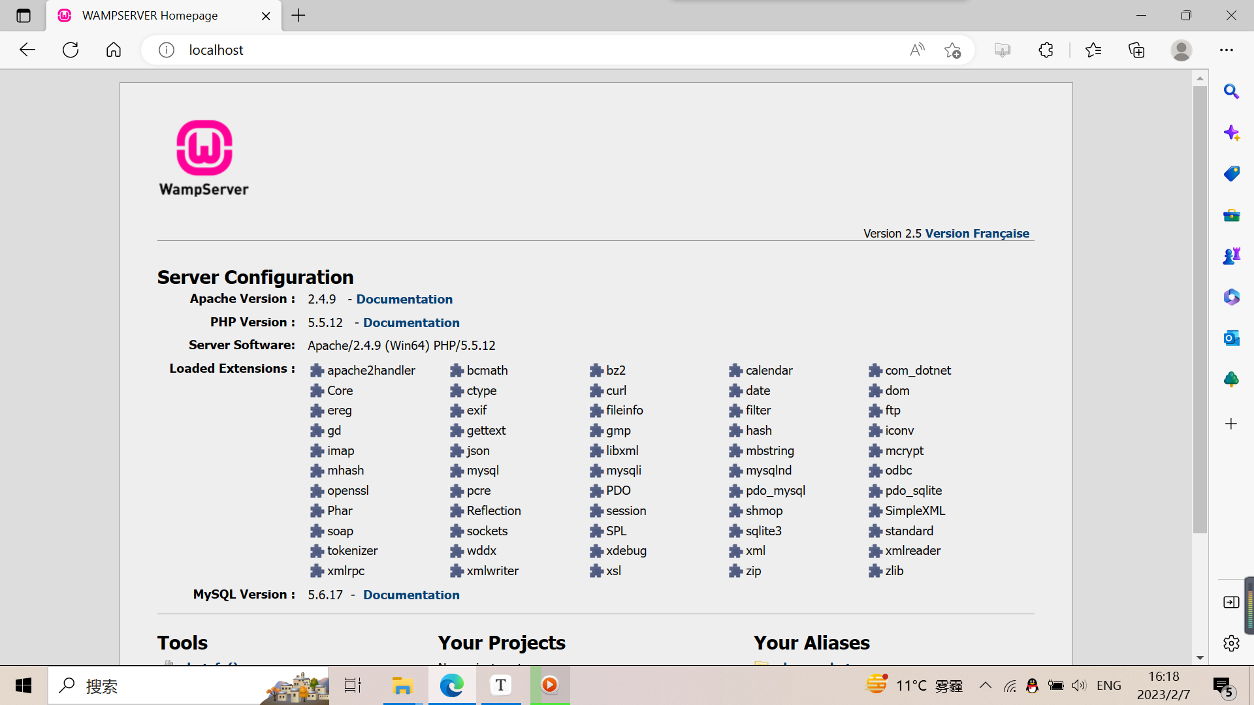Add this page to favorites star icon
Image resolution: width=1254 pixels, height=705 pixels.
(x=952, y=50)
